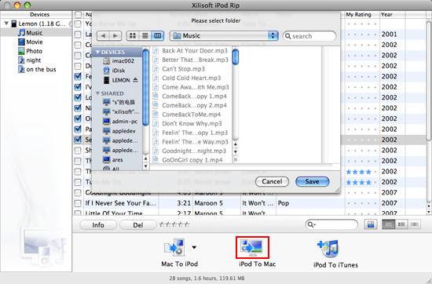Set rating stars beside the Del button
Image resolution: width=432 pixels, height=284 pixels.
pos(174,224)
